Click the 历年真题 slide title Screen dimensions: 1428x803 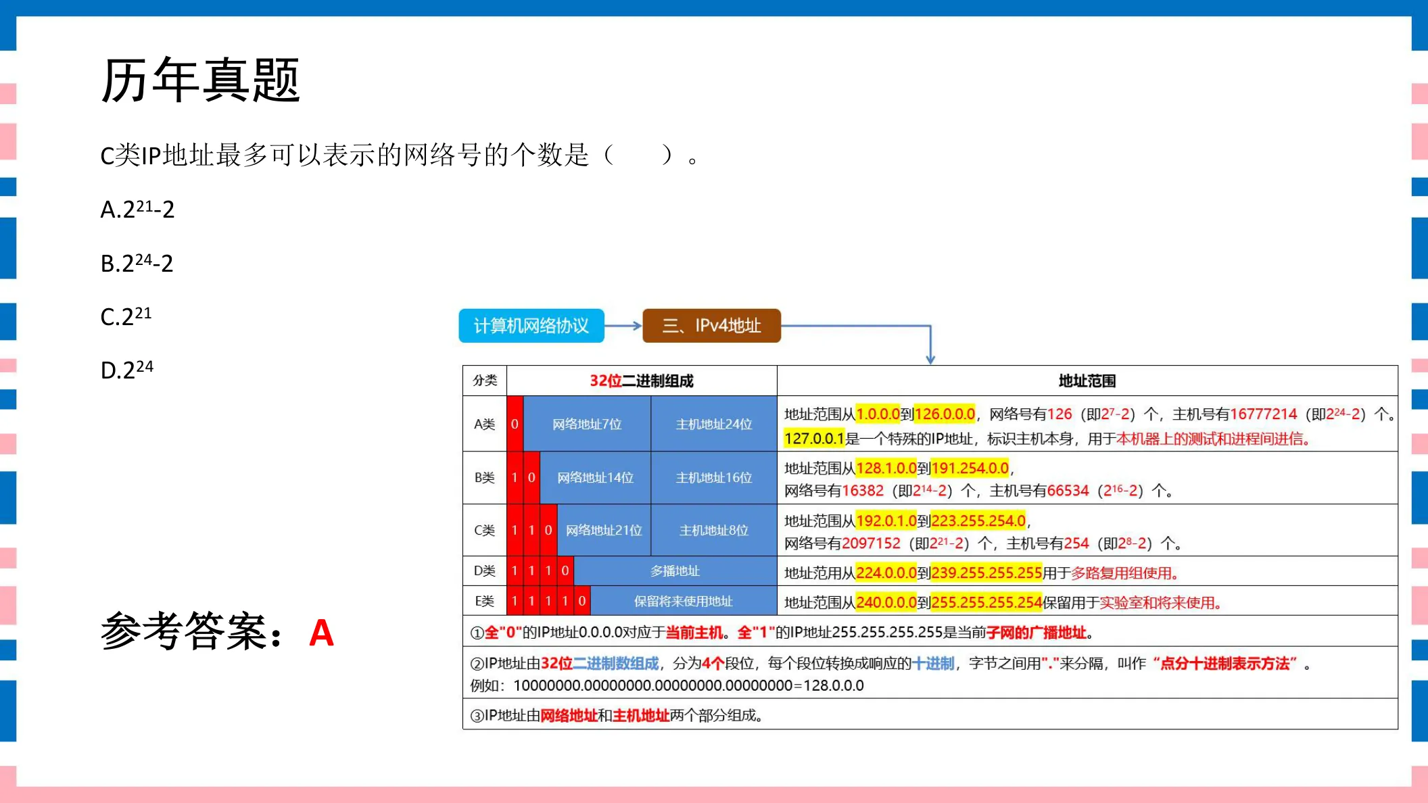pos(200,80)
